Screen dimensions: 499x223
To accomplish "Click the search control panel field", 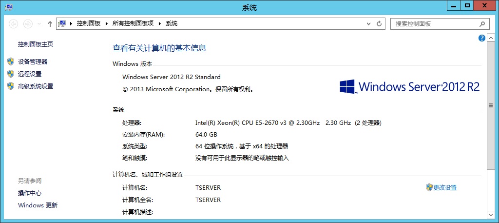I will (440, 23).
